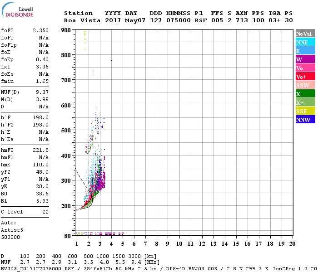Click the isolated blue echo point near 780 km
318x272 pixels.
[111, 60]
